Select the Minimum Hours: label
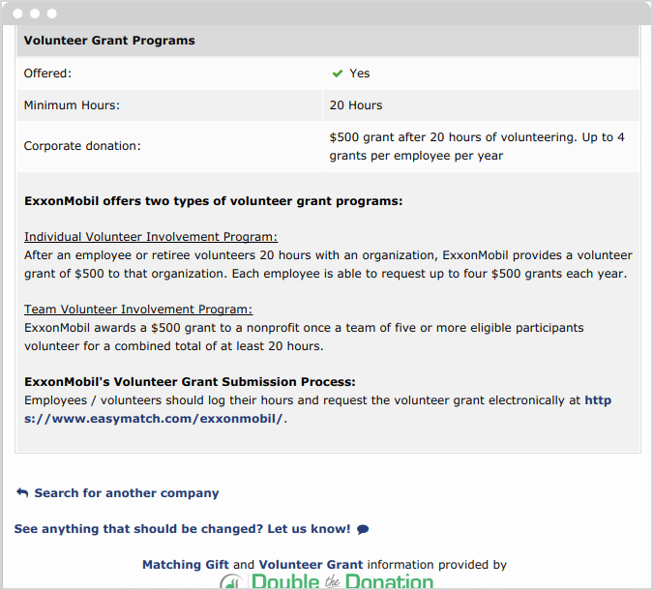Viewport: 653px width, 590px height. pos(72,105)
